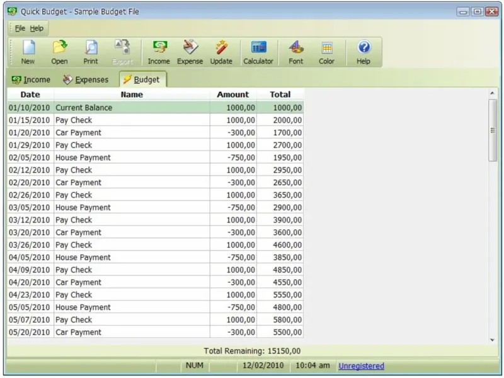
Task: Click total value 2700,00
Action: pyautogui.click(x=287, y=146)
